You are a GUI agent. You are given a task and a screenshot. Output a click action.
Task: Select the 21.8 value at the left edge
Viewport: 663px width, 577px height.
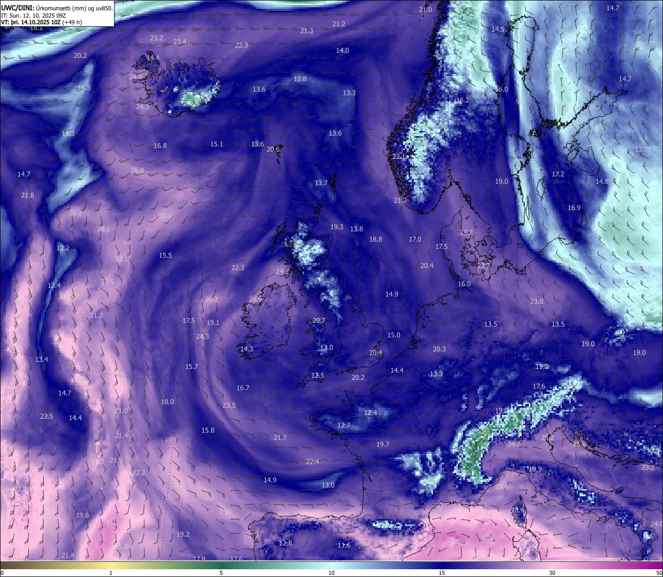[28, 196]
